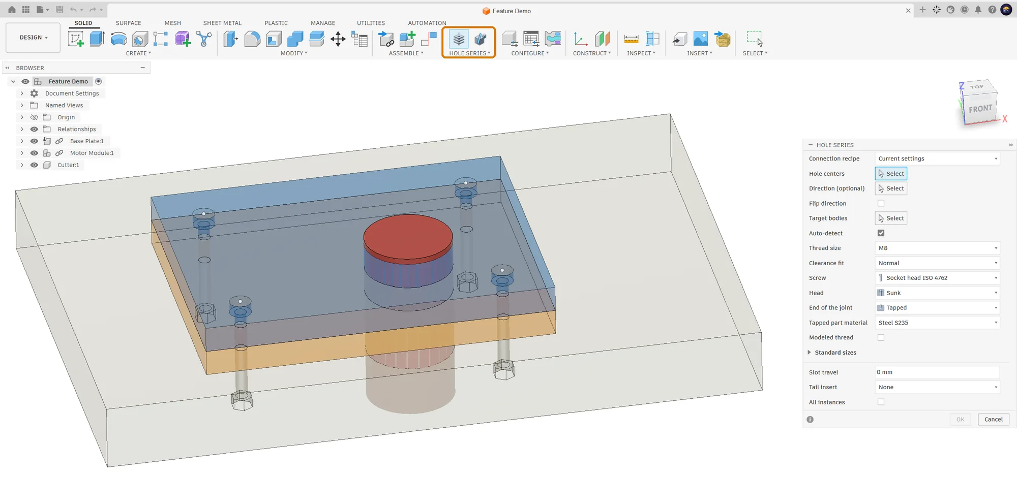Select the Press Pull tool
This screenshot has height=477, width=1017.
(x=230, y=39)
